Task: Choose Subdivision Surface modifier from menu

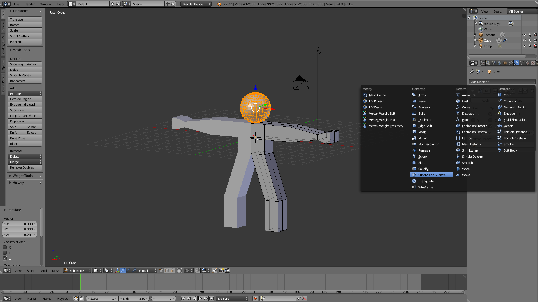Action: pyautogui.click(x=432, y=175)
